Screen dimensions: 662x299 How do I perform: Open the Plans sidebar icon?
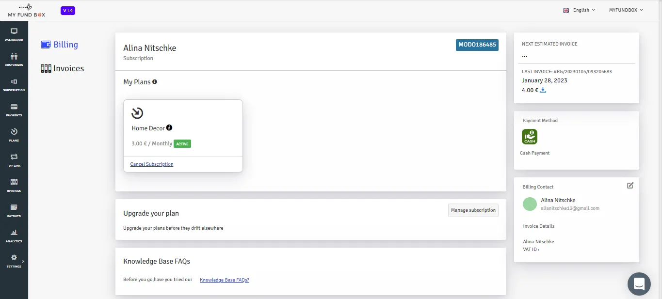pos(14,135)
